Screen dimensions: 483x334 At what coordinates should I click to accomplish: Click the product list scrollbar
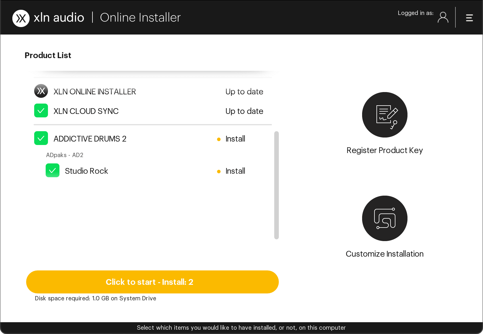pyautogui.click(x=277, y=185)
